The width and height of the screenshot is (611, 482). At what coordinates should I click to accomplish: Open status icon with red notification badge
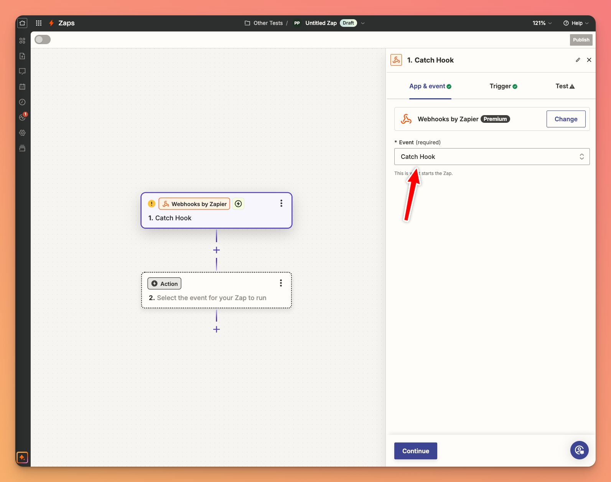pos(23,117)
